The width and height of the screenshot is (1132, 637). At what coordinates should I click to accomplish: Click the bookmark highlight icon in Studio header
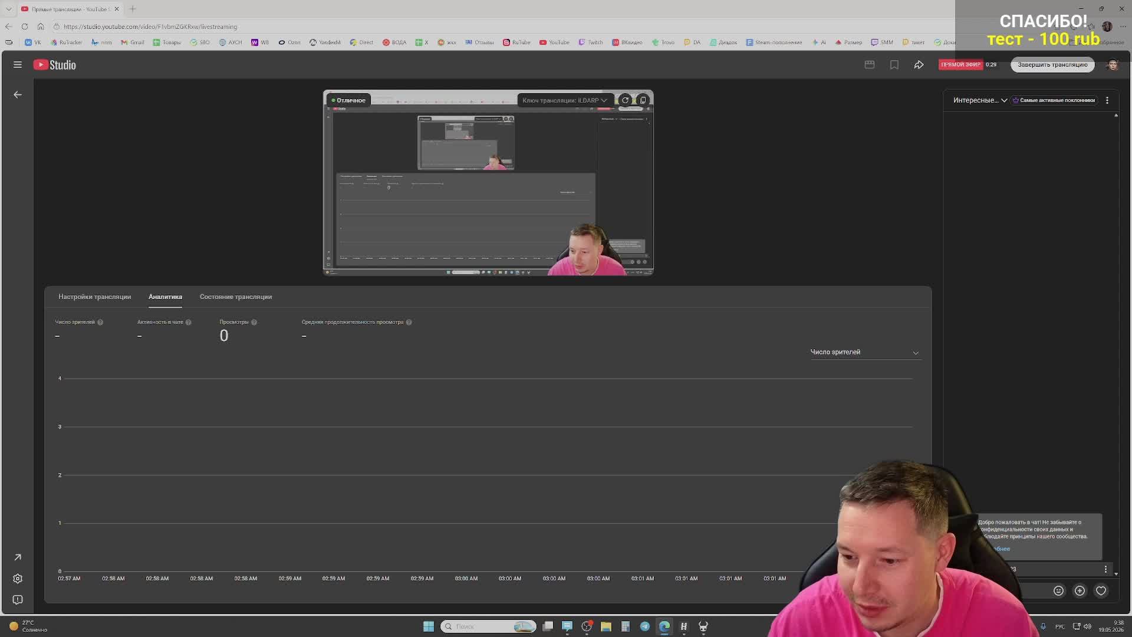[894, 65]
